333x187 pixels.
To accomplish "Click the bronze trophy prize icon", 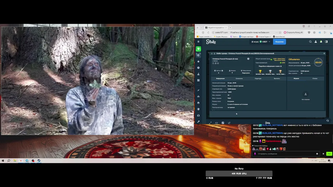I will [x=280, y=71].
